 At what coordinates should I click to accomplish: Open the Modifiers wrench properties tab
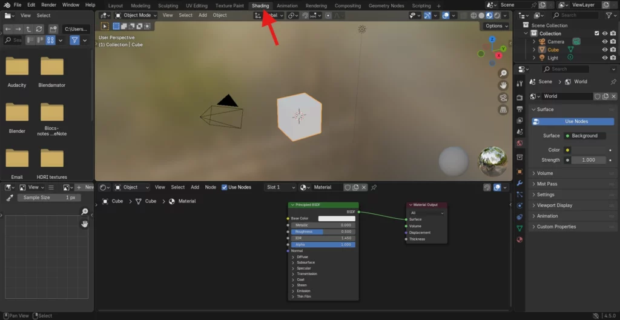click(x=519, y=183)
